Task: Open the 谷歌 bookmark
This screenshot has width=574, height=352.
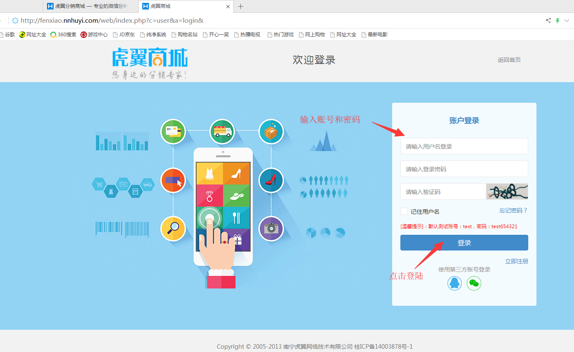Action: [x=8, y=35]
